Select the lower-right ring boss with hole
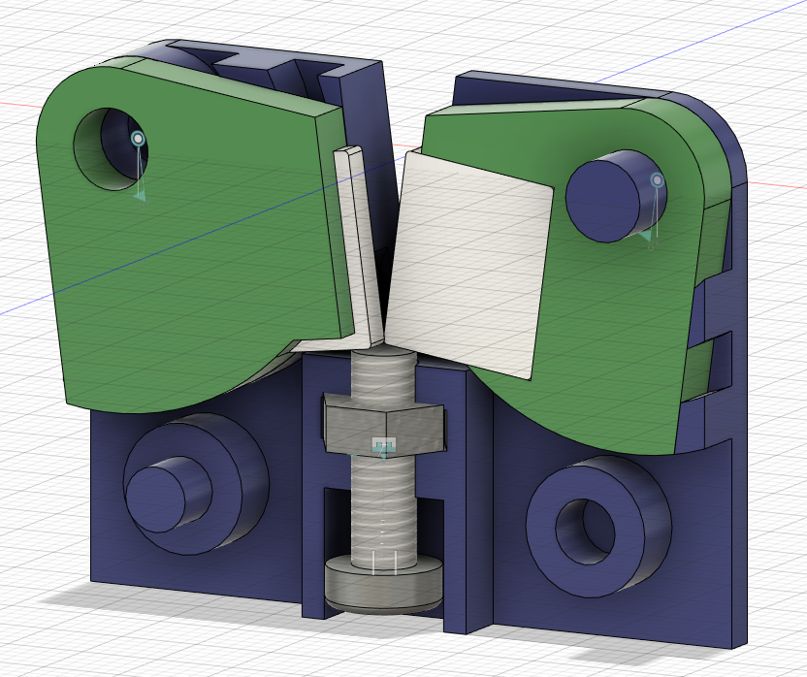This screenshot has width=807, height=677. click(598, 526)
